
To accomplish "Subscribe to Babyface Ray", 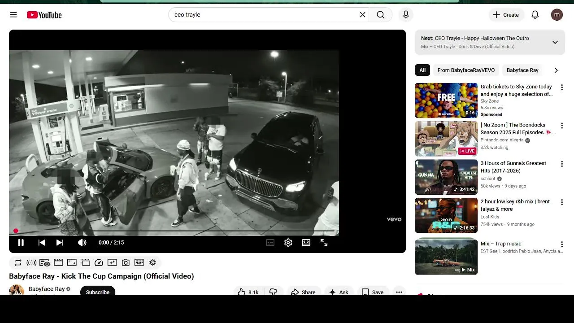I will pyautogui.click(x=97, y=292).
